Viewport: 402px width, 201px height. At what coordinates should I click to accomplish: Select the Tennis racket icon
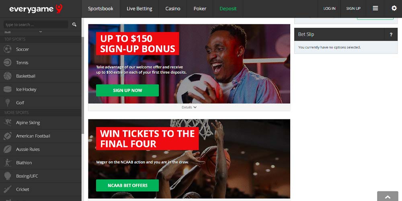[x=7, y=63]
